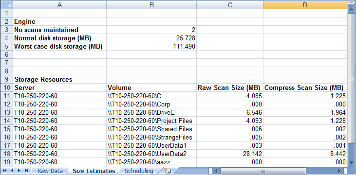Viewport: 356px width, 175px height.
Task: Select Worst case disk storage (MB) label
Action: coord(59,46)
